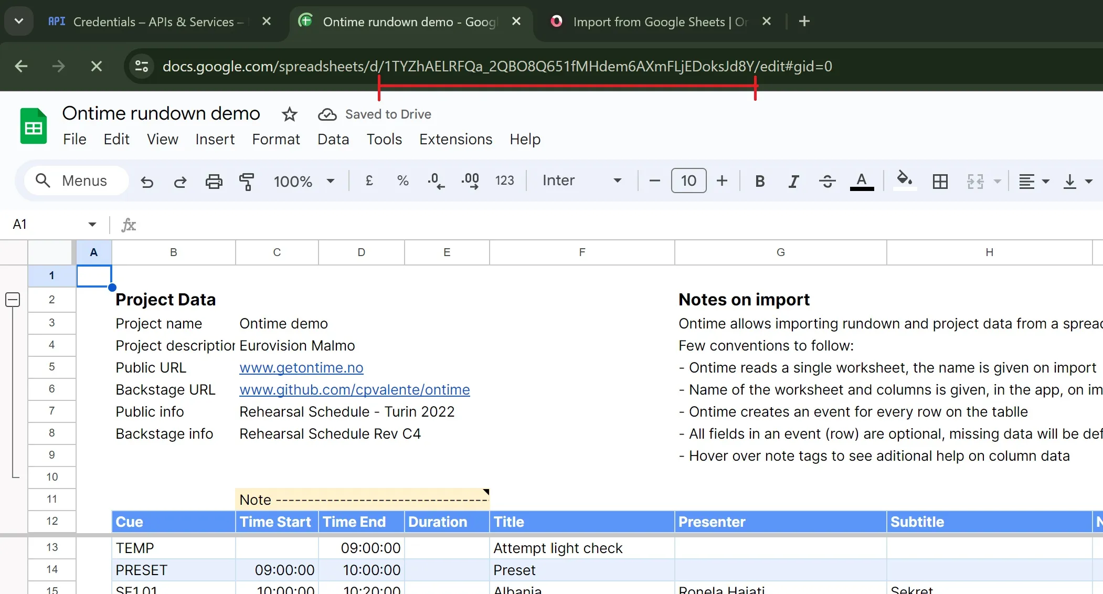Toggle bold formatting
The width and height of the screenshot is (1103, 594).
pos(759,182)
